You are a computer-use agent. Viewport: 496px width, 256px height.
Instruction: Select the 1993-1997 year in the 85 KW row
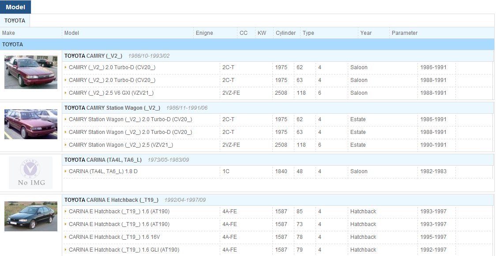click(x=433, y=211)
